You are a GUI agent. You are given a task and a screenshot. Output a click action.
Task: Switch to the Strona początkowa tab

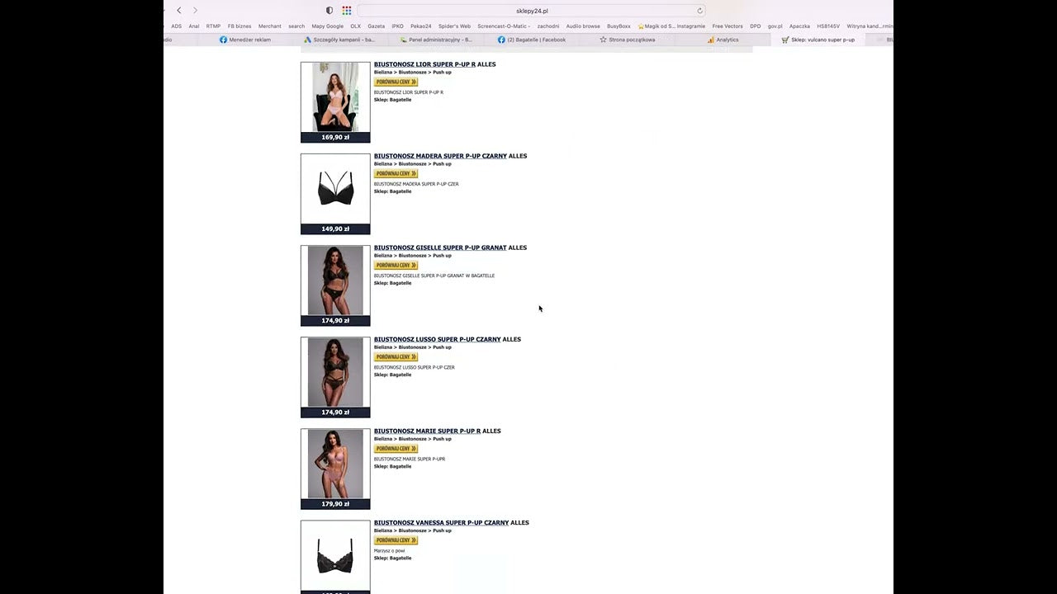pyautogui.click(x=628, y=40)
